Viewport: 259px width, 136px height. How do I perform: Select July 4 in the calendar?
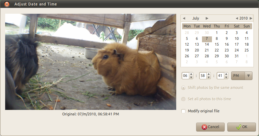click(x=247, y=33)
